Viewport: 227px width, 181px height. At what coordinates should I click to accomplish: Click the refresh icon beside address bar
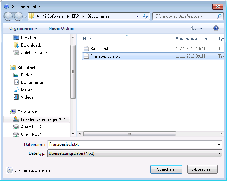(145, 16)
